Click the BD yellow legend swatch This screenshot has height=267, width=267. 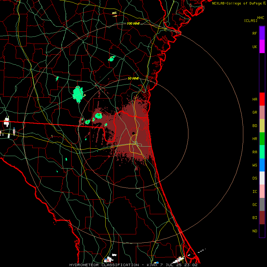tap(262, 126)
